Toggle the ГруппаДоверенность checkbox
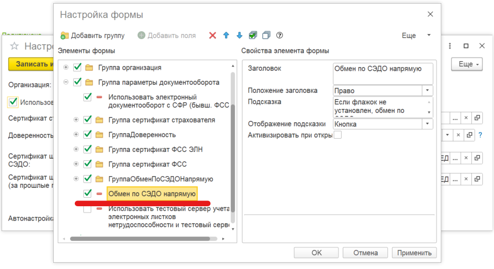The height and width of the screenshot is (269, 494). point(88,134)
